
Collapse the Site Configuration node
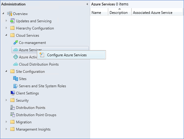pos(6,71)
